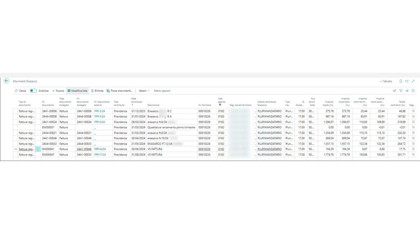Screen dimensions: 420x236
Task: Check the Reg checkbox on the first row
Action: [414, 111]
